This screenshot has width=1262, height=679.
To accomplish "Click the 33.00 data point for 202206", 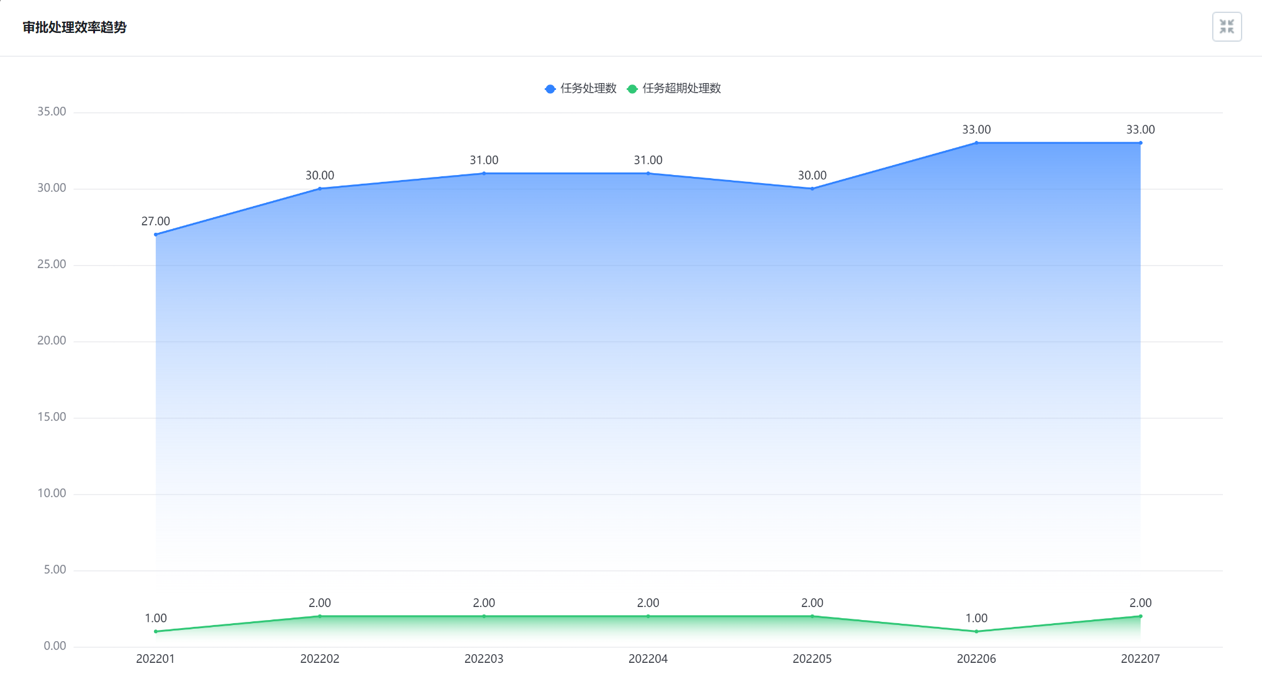I will (x=976, y=143).
